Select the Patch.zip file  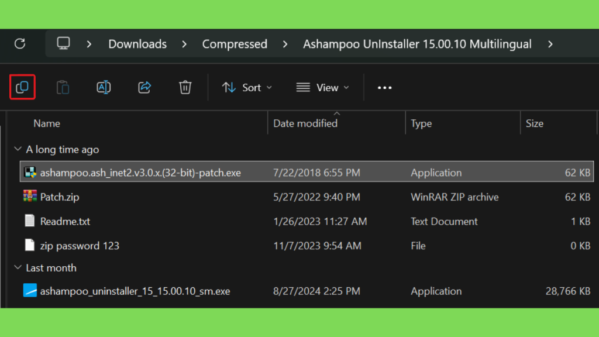tap(307, 197)
